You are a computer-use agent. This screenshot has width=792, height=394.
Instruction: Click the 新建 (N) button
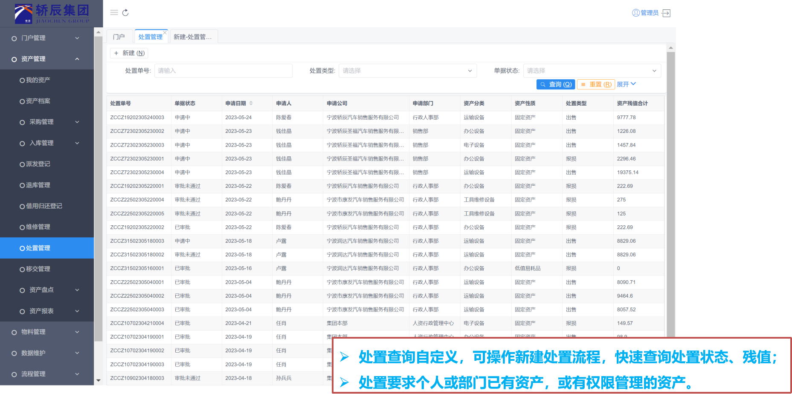coord(129,53)
